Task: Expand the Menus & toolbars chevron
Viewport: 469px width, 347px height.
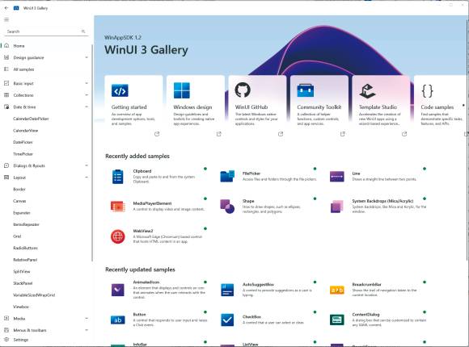Action: (87, 330)
